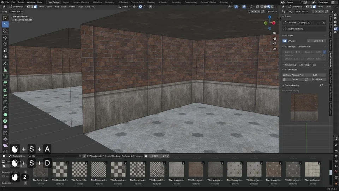Click the folder icon beside the texture path

pyautogui.click(x=146, y=156)
